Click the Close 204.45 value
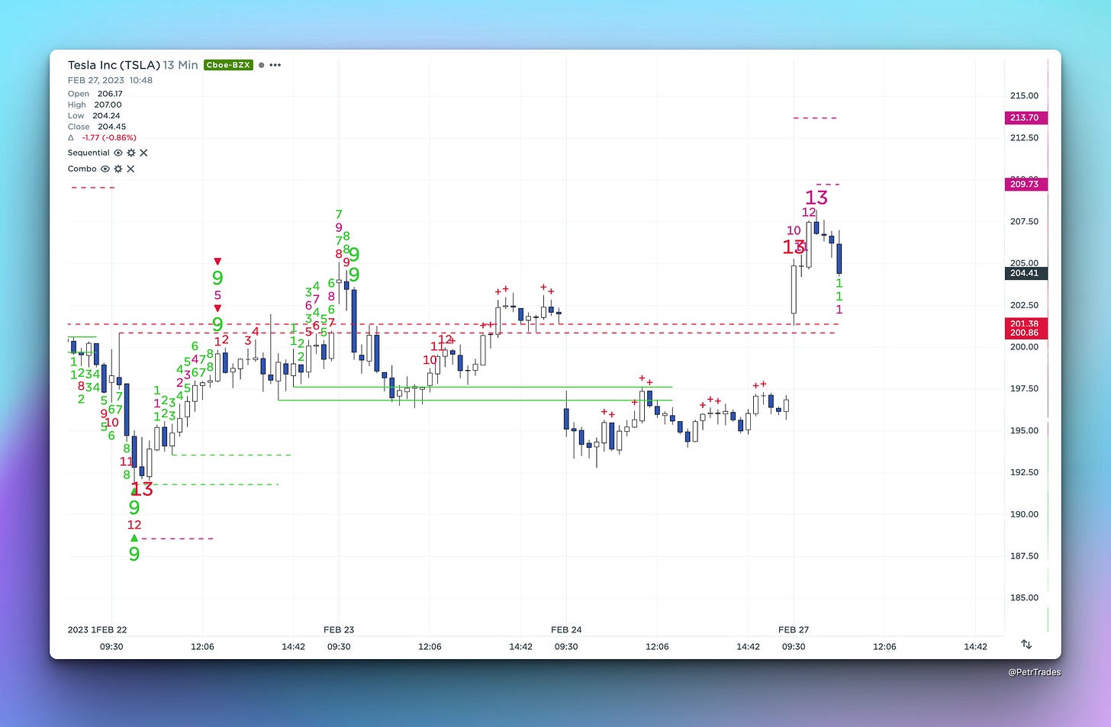 click(111, 127)
